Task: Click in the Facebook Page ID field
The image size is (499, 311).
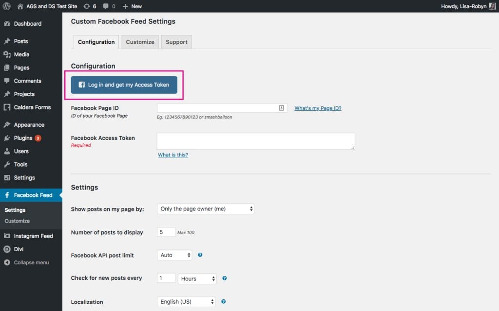Action: pyautogui.click(x=222, y=108)
